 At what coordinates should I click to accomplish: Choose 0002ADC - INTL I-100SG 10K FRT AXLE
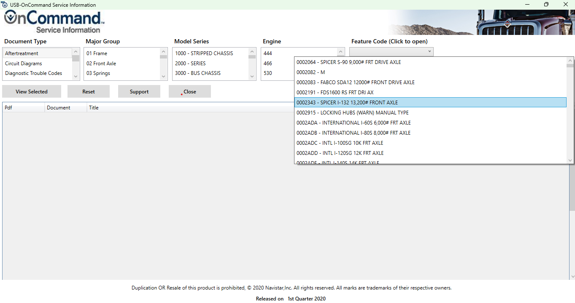click(x=430, y=143)
